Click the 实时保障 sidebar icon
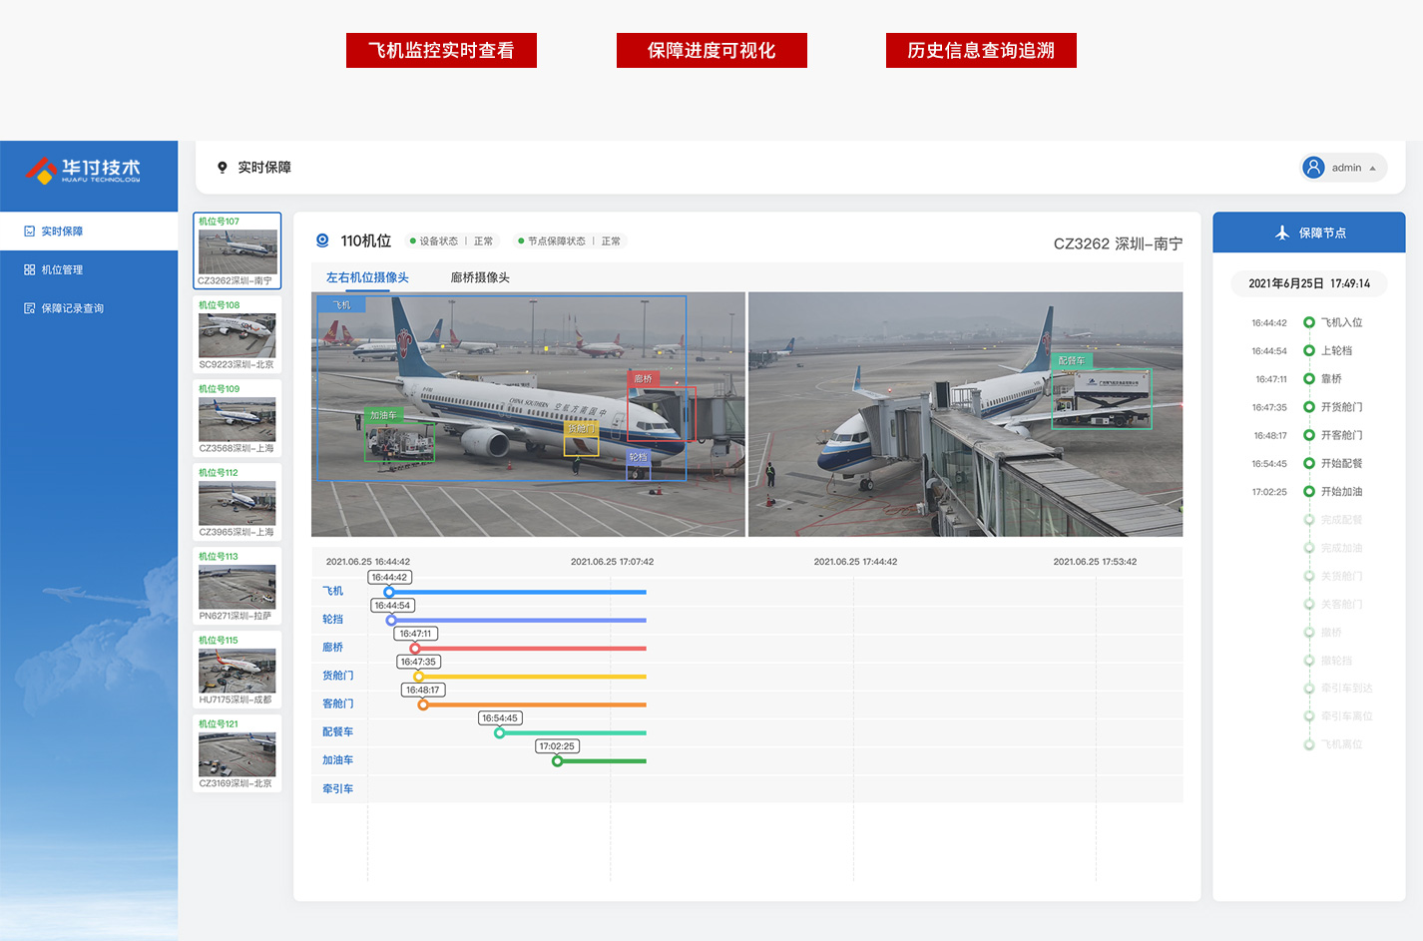Screen dimensions: 1423x941 30,232
